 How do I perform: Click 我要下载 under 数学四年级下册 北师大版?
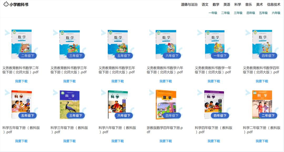point(262,81)
